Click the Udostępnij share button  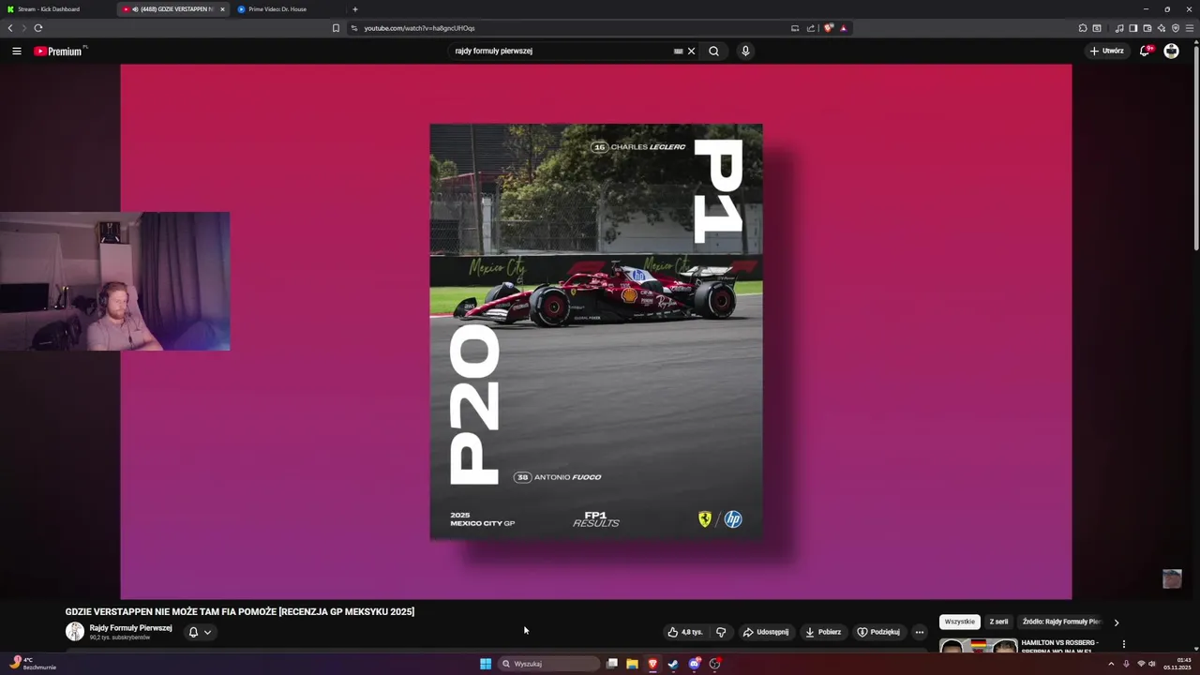click(766, 632)
